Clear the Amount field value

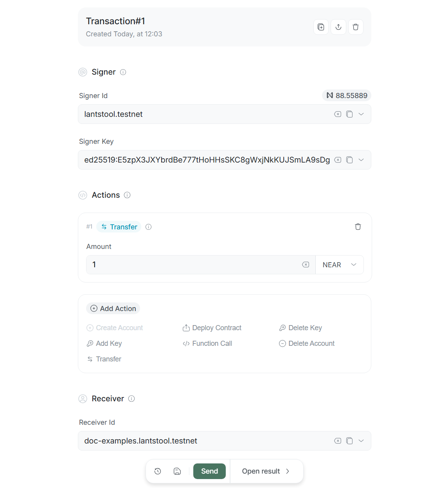306,265
